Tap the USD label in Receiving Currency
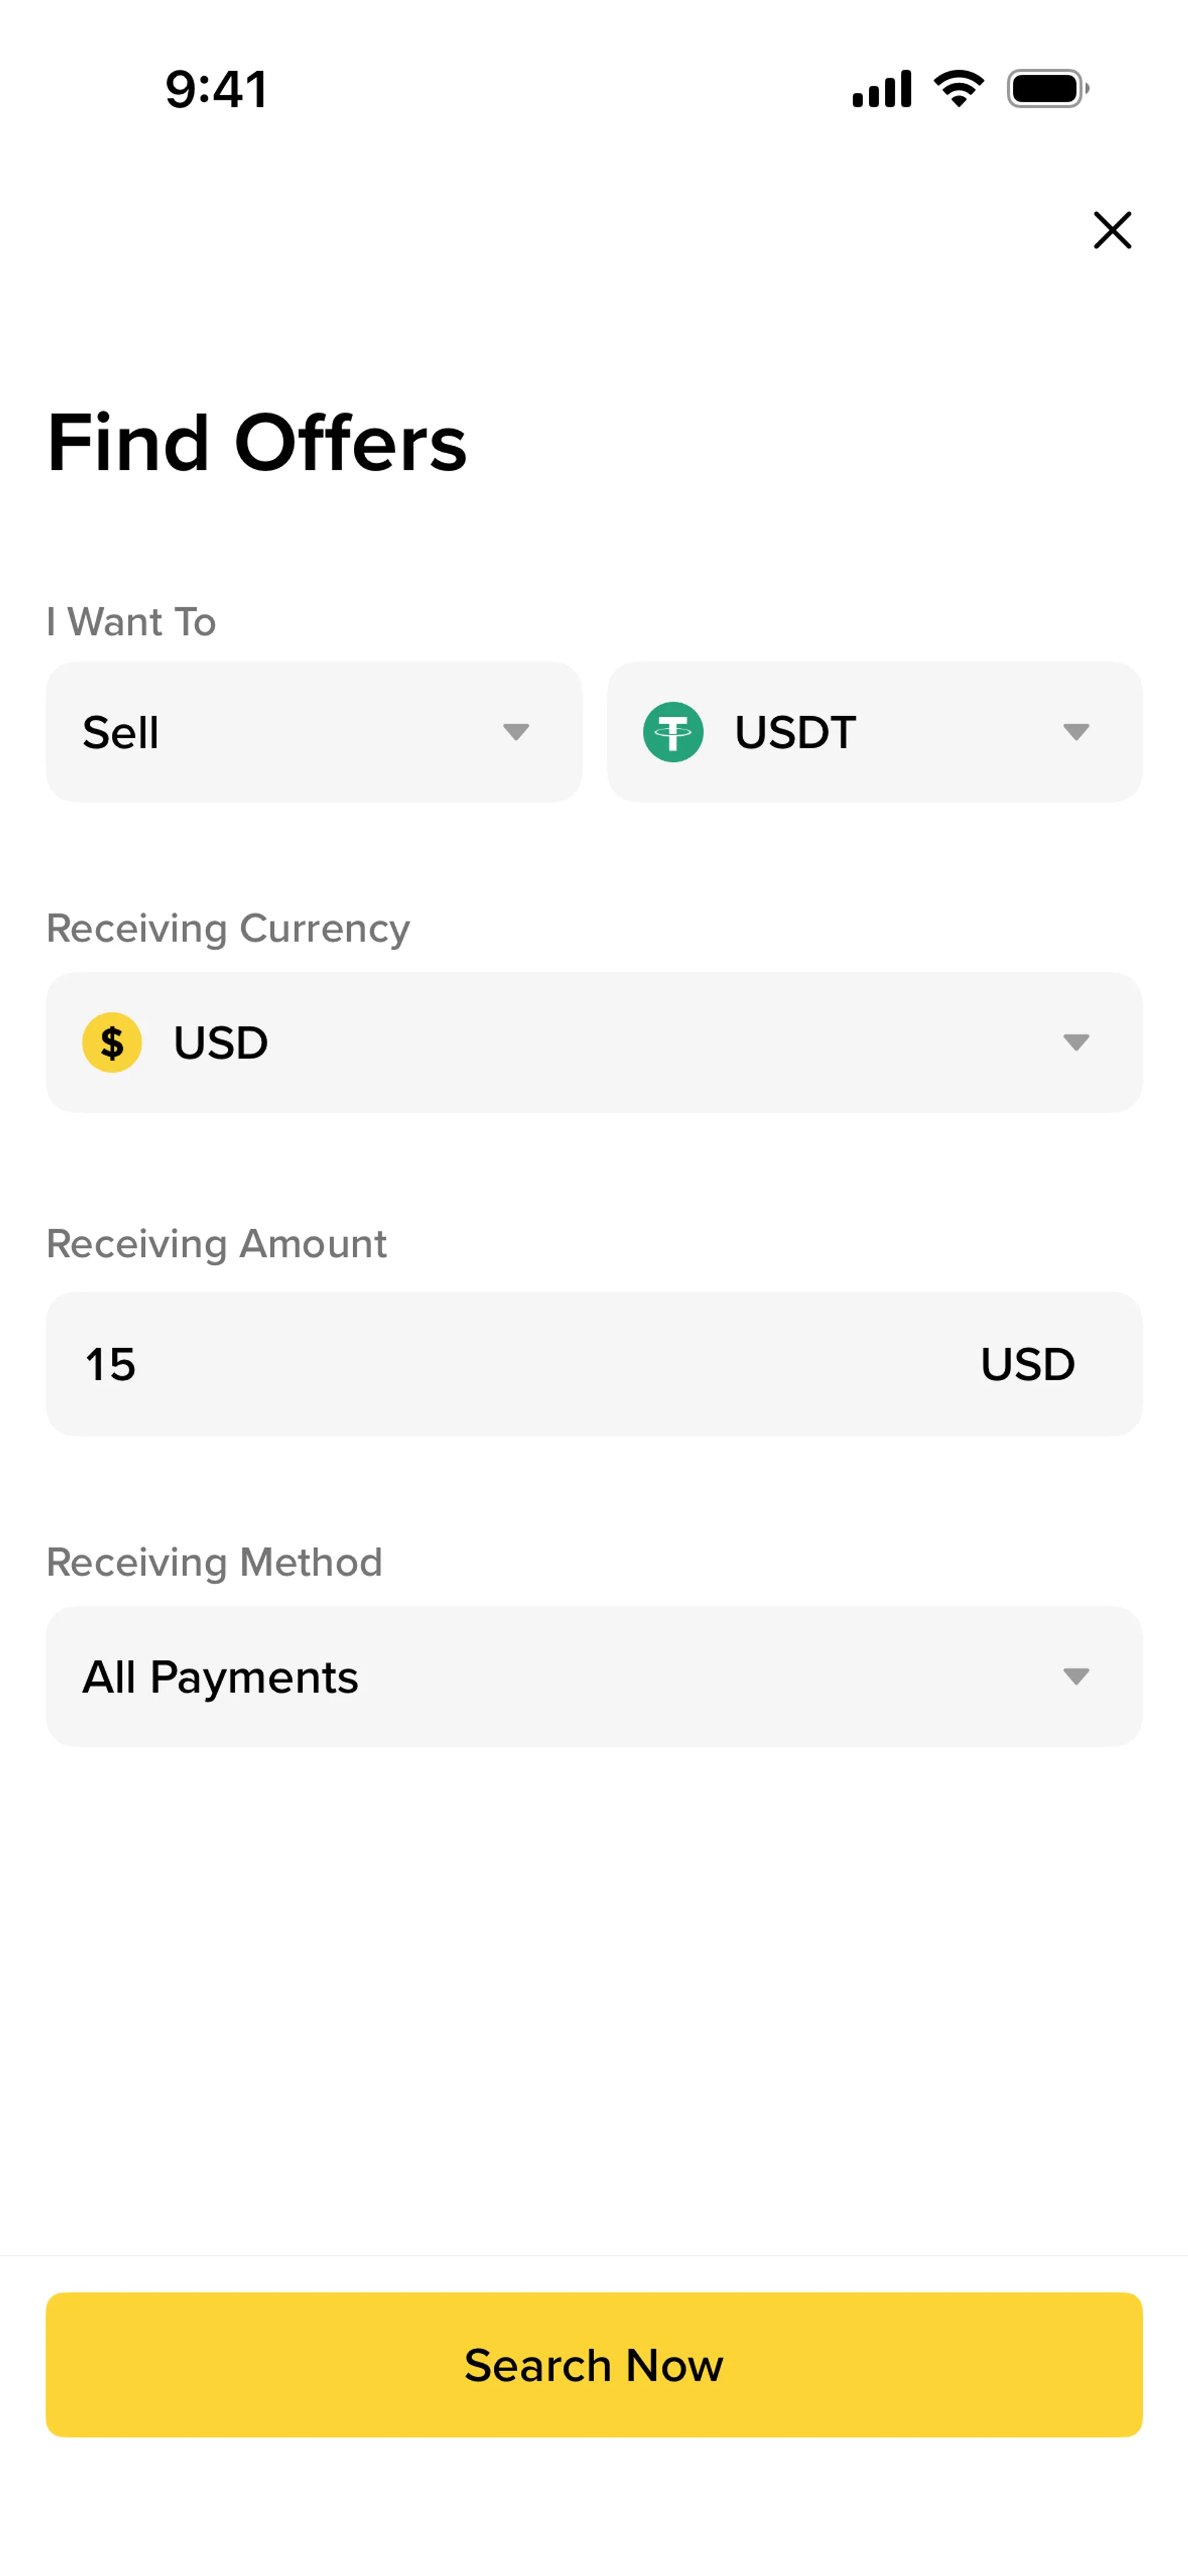Screen dimensions: 1188x2576 221,1043
